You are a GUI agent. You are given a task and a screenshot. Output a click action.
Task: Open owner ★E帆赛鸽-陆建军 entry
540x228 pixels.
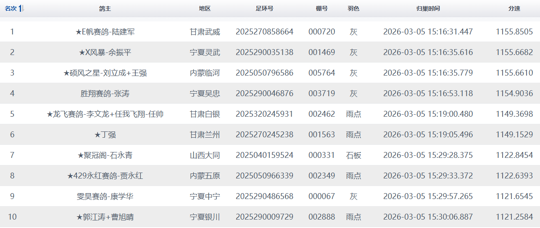point(105,32)
